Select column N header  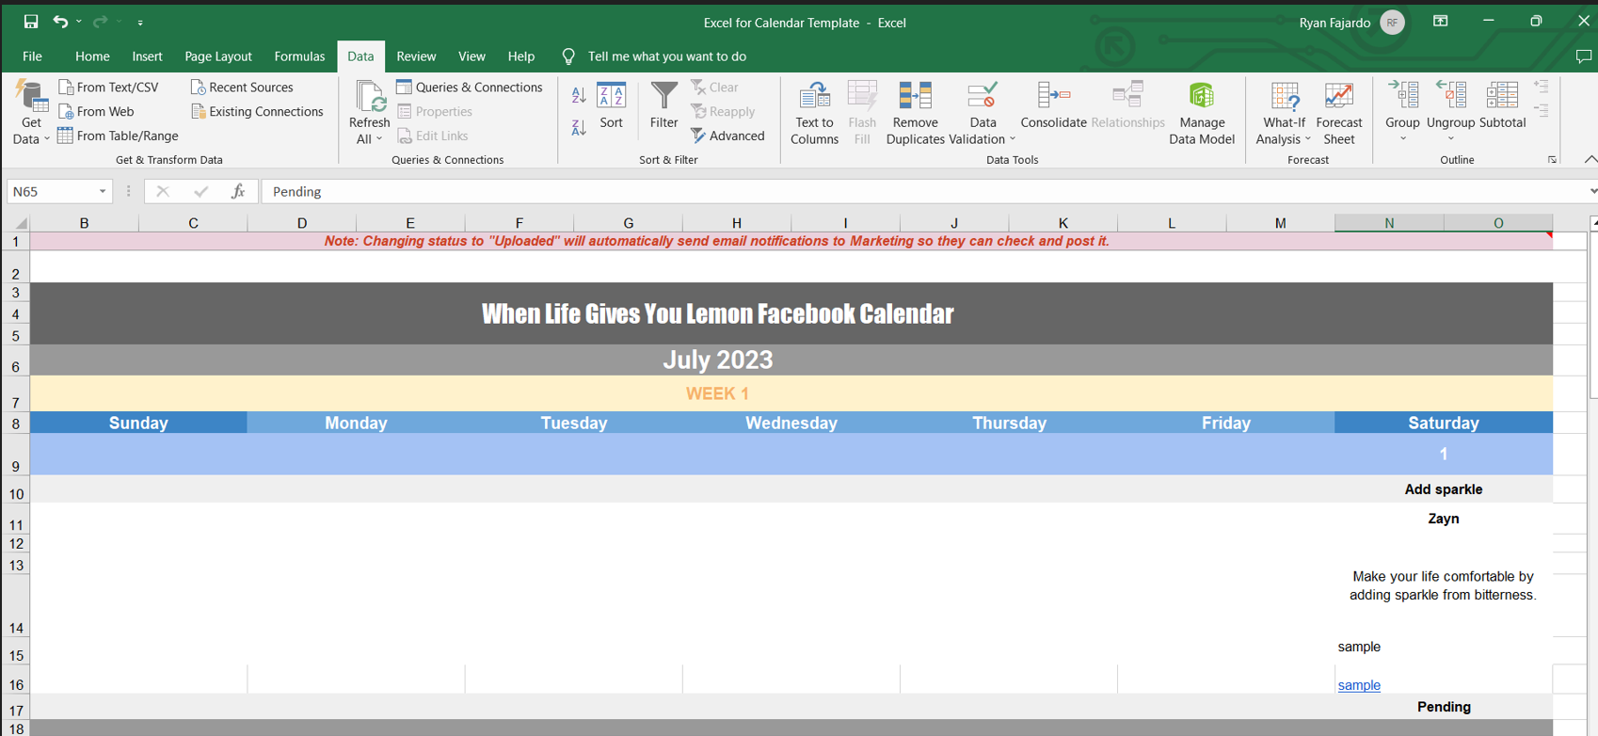click(x=1389, y=223)
